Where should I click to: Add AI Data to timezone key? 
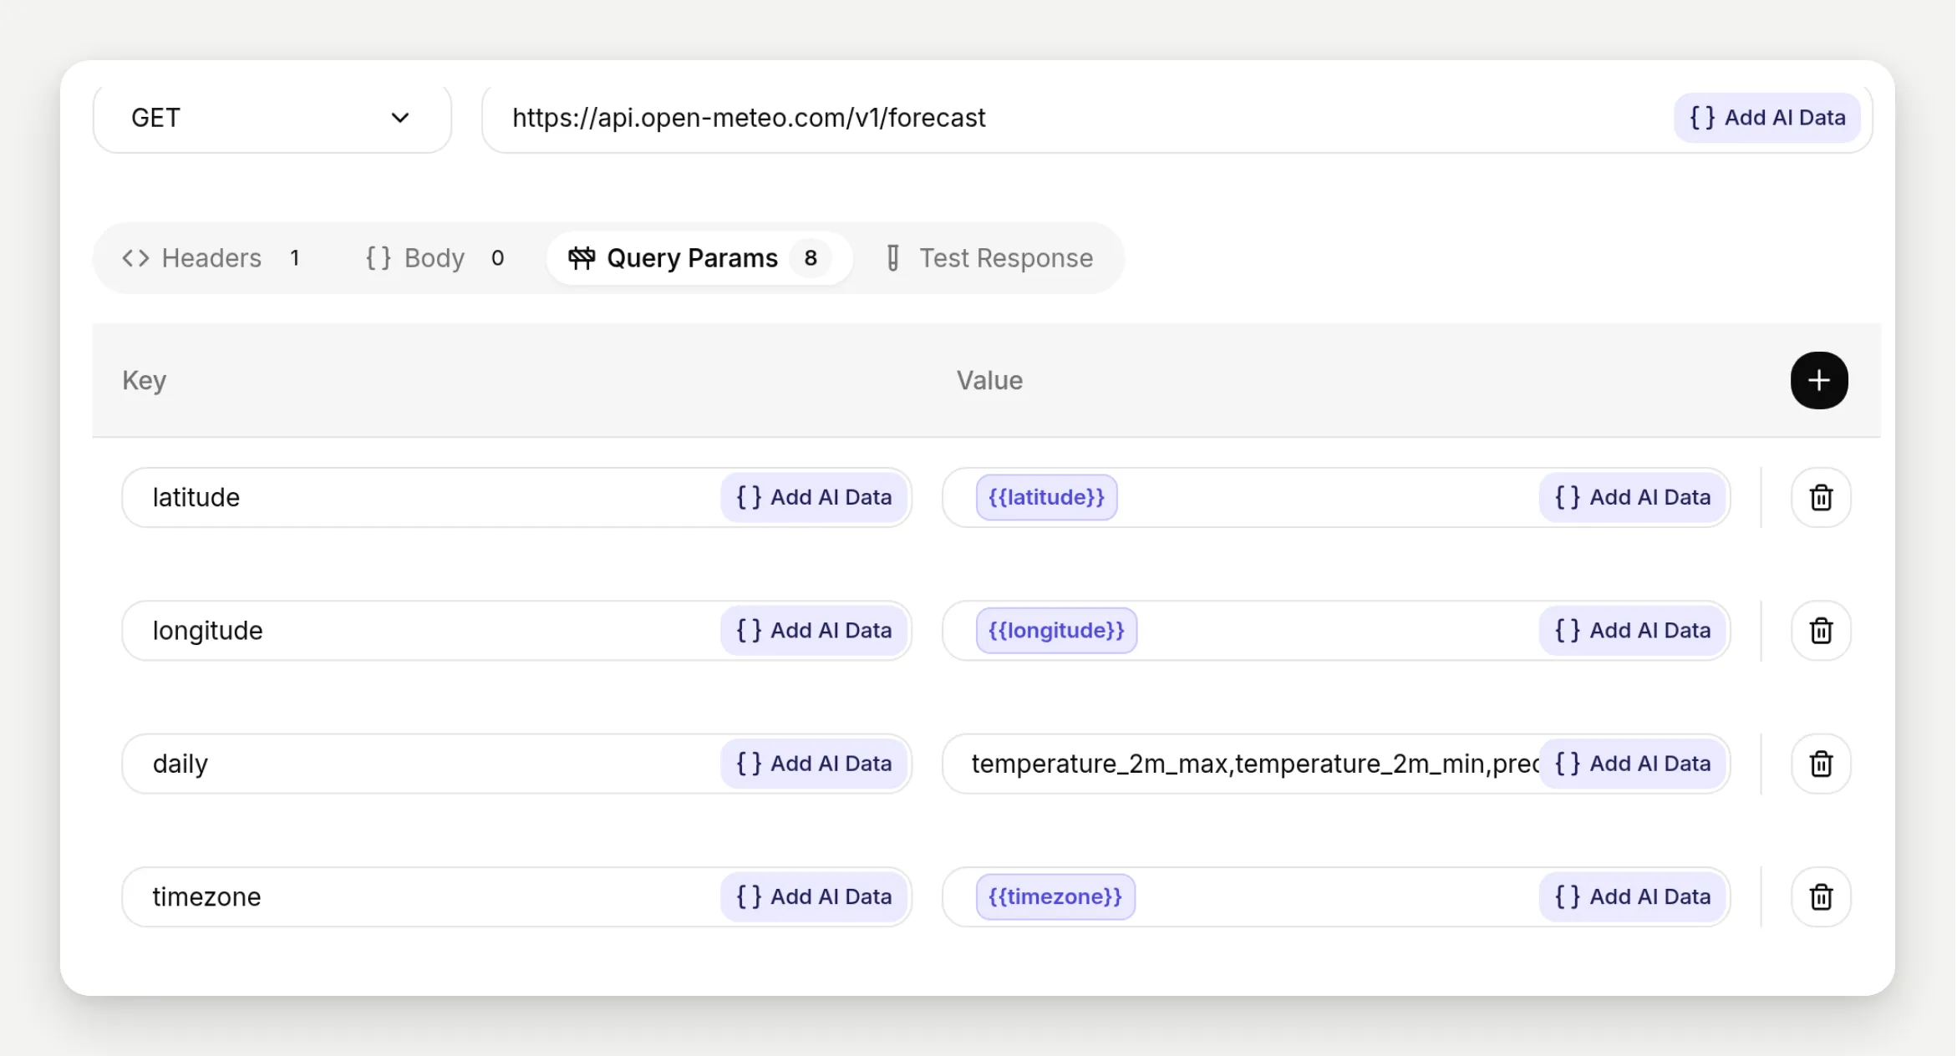pyautogui.click(x=815, y=896)
